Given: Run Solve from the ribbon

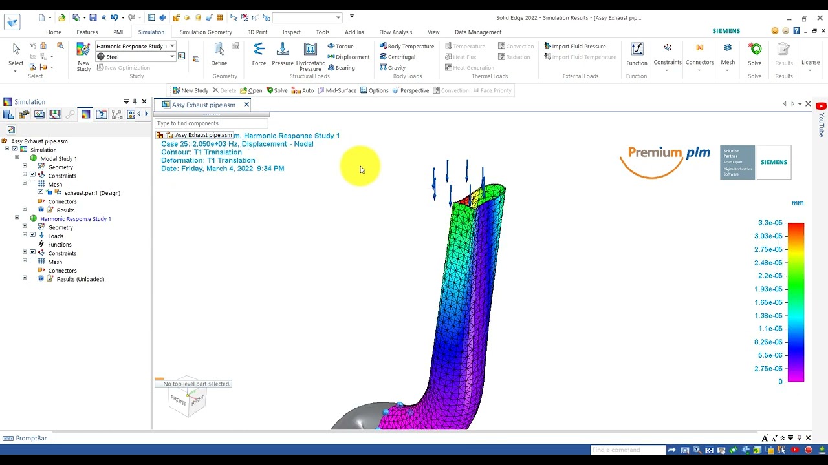Looking at the screenshot, I should pyautogui.click(x=755, y=54).
